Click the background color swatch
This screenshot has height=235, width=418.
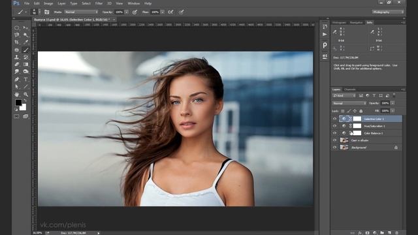24,107
